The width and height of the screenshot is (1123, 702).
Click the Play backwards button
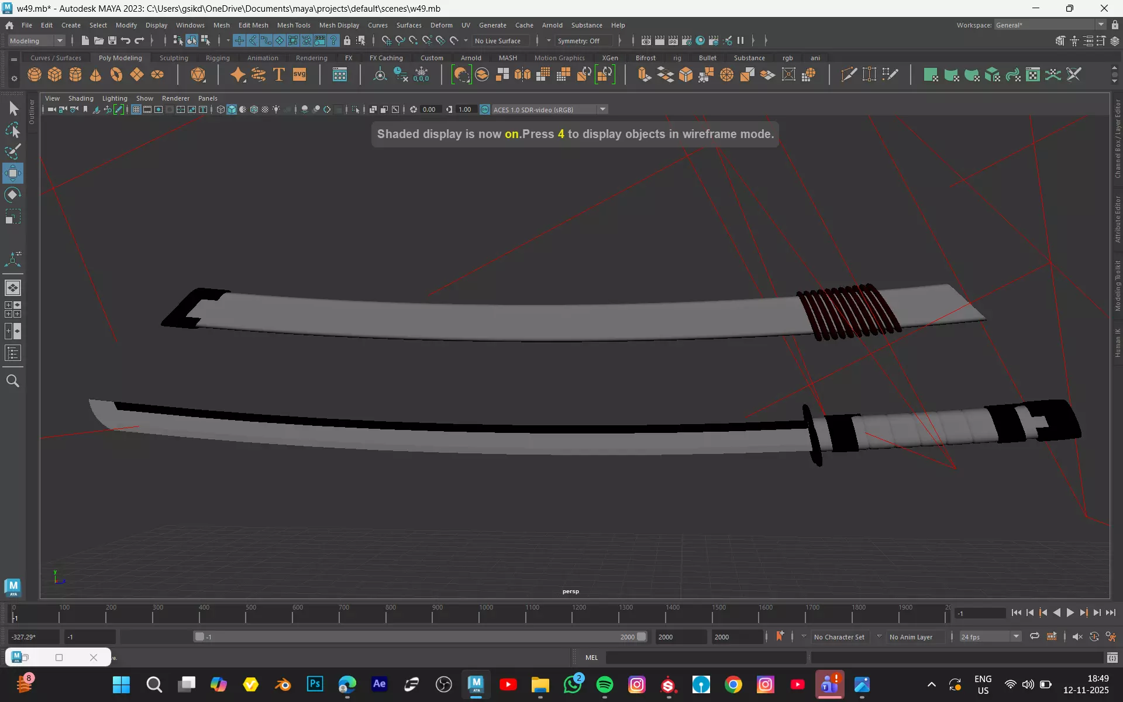coord(1057,612)
